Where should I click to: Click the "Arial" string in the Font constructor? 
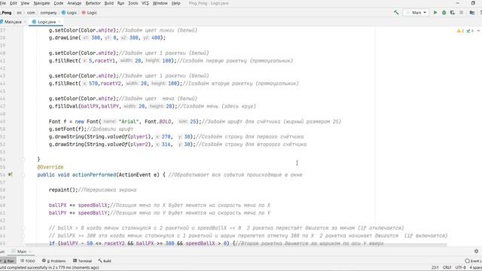click(x=129, y=121)
